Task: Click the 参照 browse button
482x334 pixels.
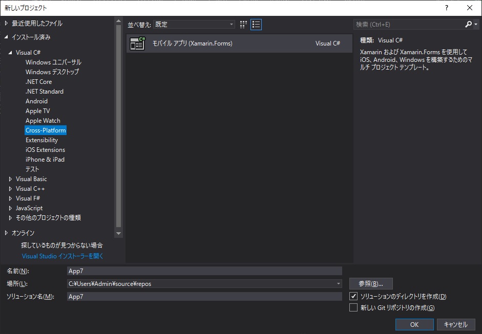Action: (370, 283)
